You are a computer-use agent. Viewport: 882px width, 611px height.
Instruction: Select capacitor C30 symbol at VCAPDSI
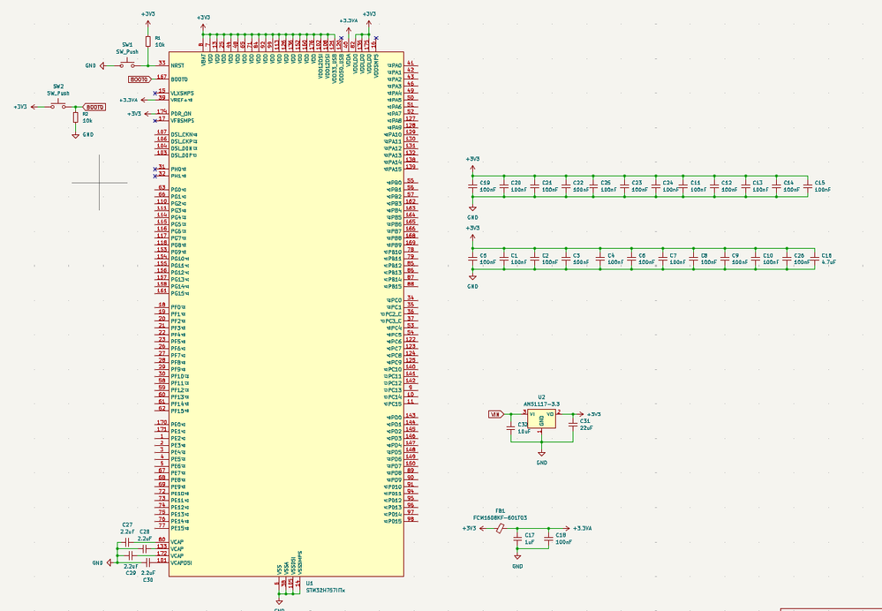[147, 562]
